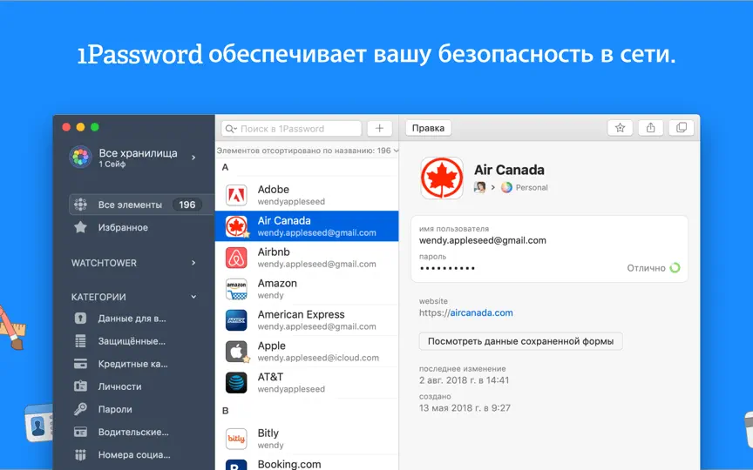
Task: Click into Поиск в 1Password search field
Action: coord(291,129)
